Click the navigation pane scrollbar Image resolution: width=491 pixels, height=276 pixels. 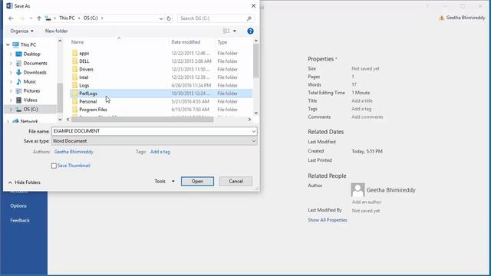tap(60, 97)
